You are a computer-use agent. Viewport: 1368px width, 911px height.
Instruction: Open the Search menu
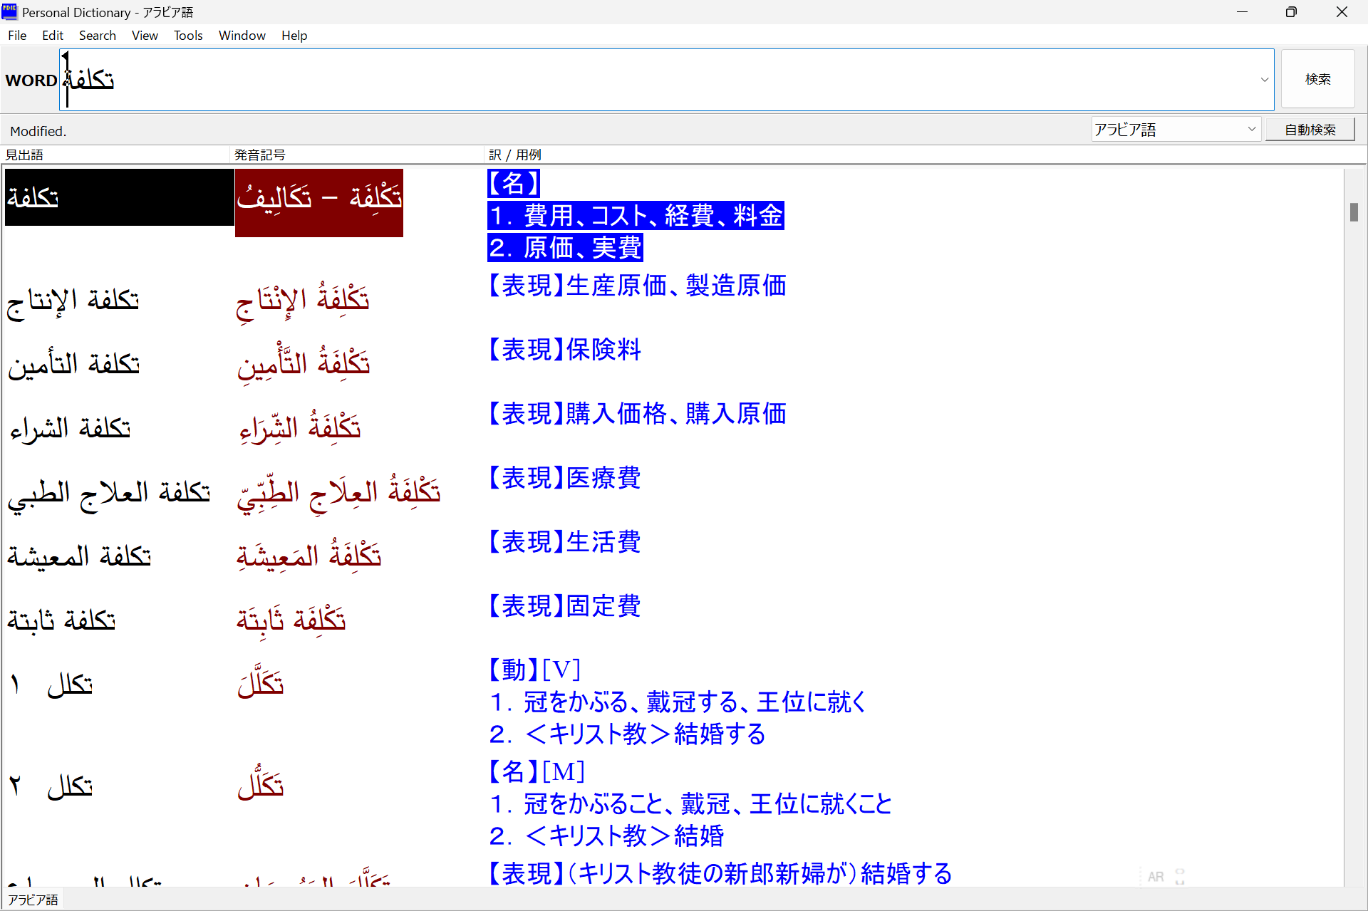97,36
